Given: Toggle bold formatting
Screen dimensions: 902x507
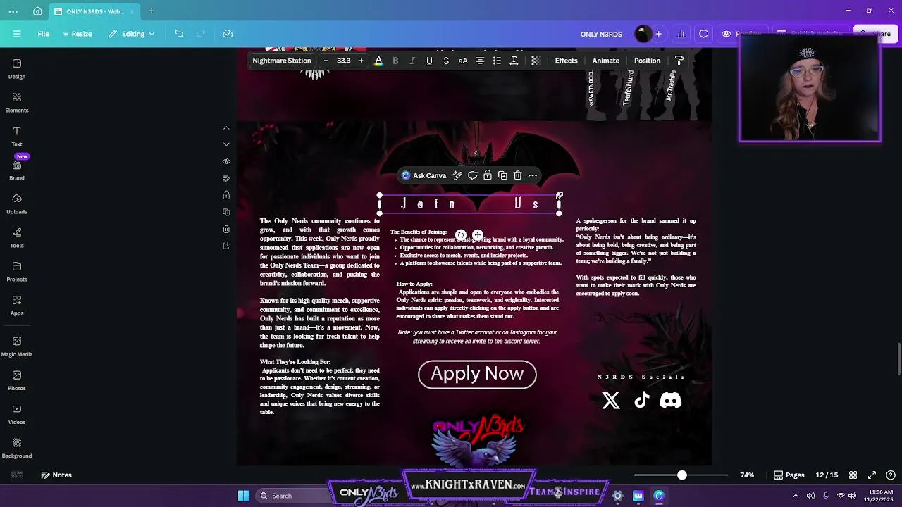Looking at the screenshot, I should coord(395,61).
